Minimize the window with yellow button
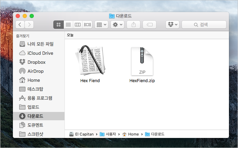This screenshot has height=148, width=238. pos(25,16)
